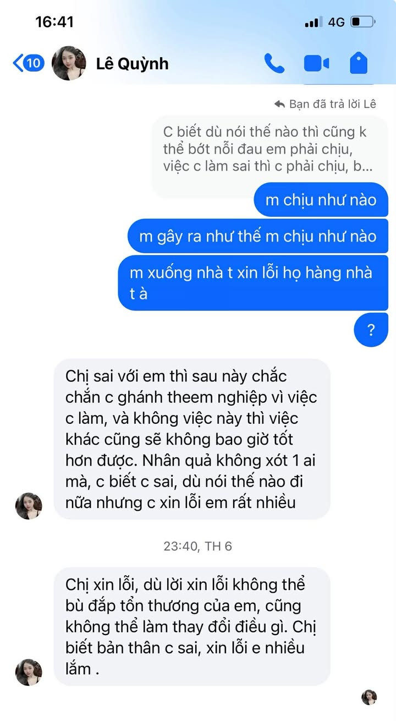
Task: Tap the sender avatar beside 'Chị sai với em' message
Action: 29,506
